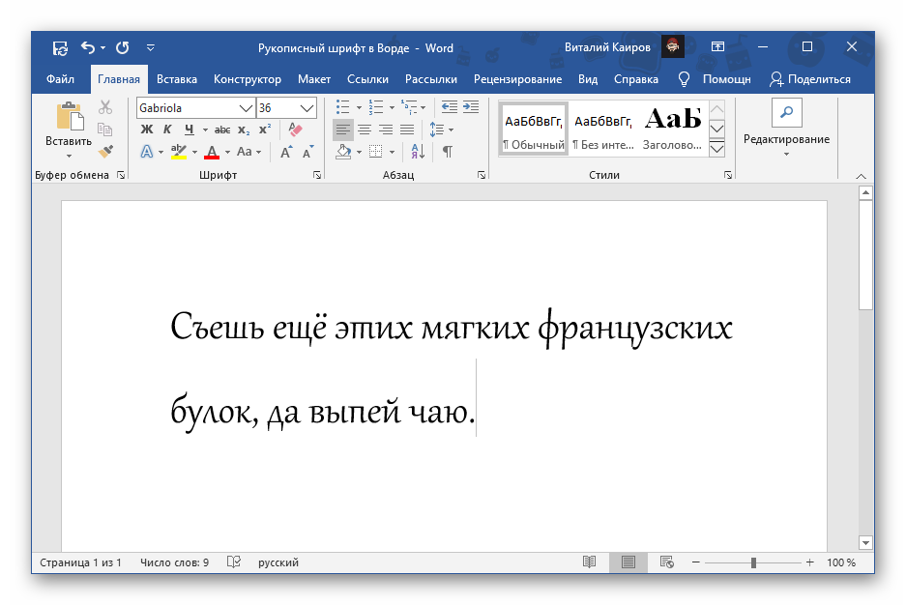Click the sort А-Я icon
Screen dimensions: 906x605
coord(418,152)
